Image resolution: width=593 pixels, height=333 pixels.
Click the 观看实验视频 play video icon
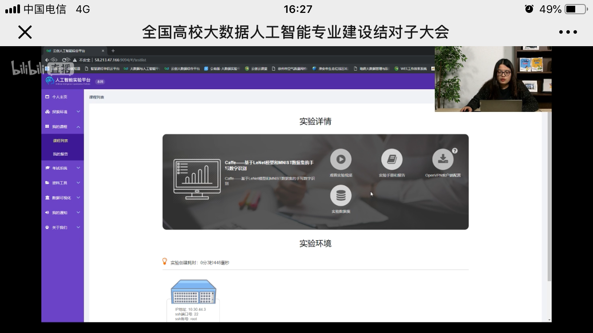click(x=341, y=159)
